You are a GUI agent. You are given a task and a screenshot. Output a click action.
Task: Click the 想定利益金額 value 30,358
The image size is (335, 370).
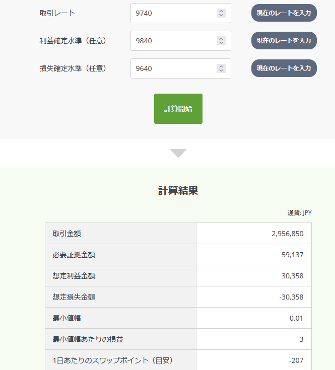(x=292, y=276)
